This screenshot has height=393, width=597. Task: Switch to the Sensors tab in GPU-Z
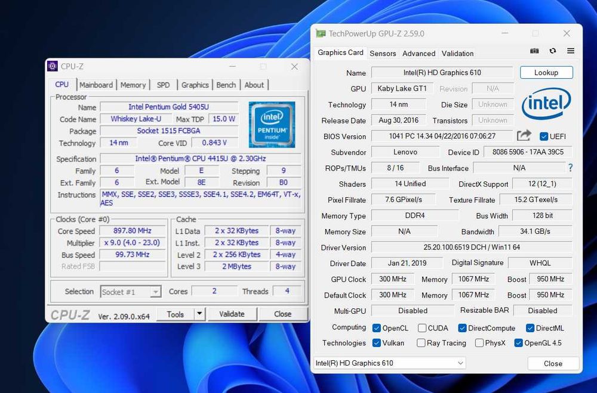coord(383,53)
